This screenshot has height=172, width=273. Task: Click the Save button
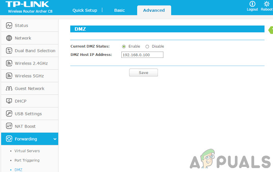143,72
